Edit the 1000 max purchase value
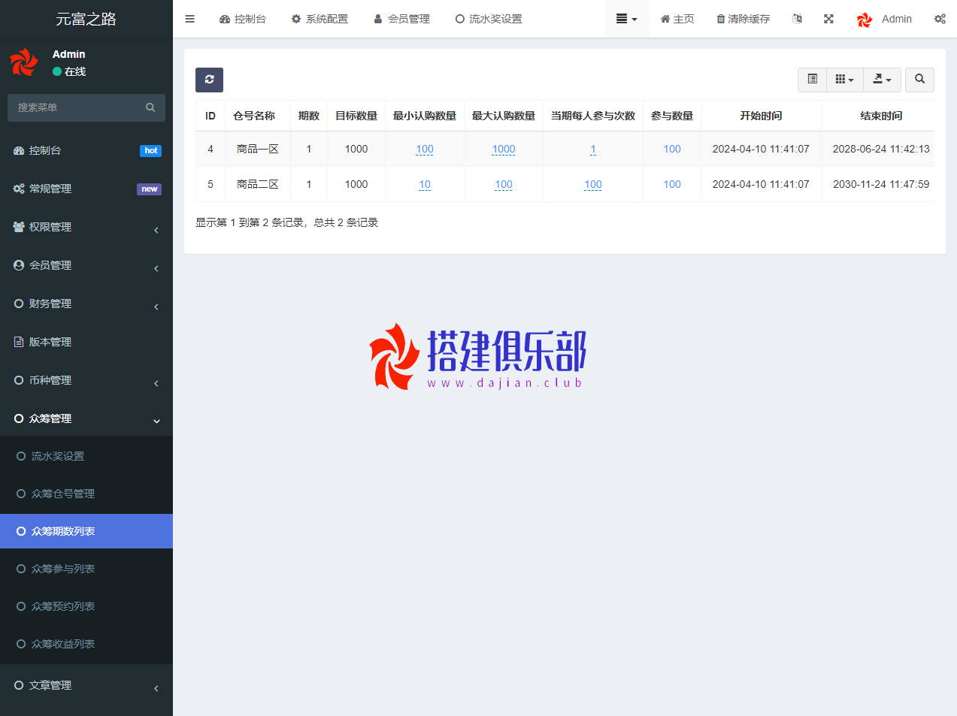The width and height of the screenshot is (957, 716). (x=503, y=149)
